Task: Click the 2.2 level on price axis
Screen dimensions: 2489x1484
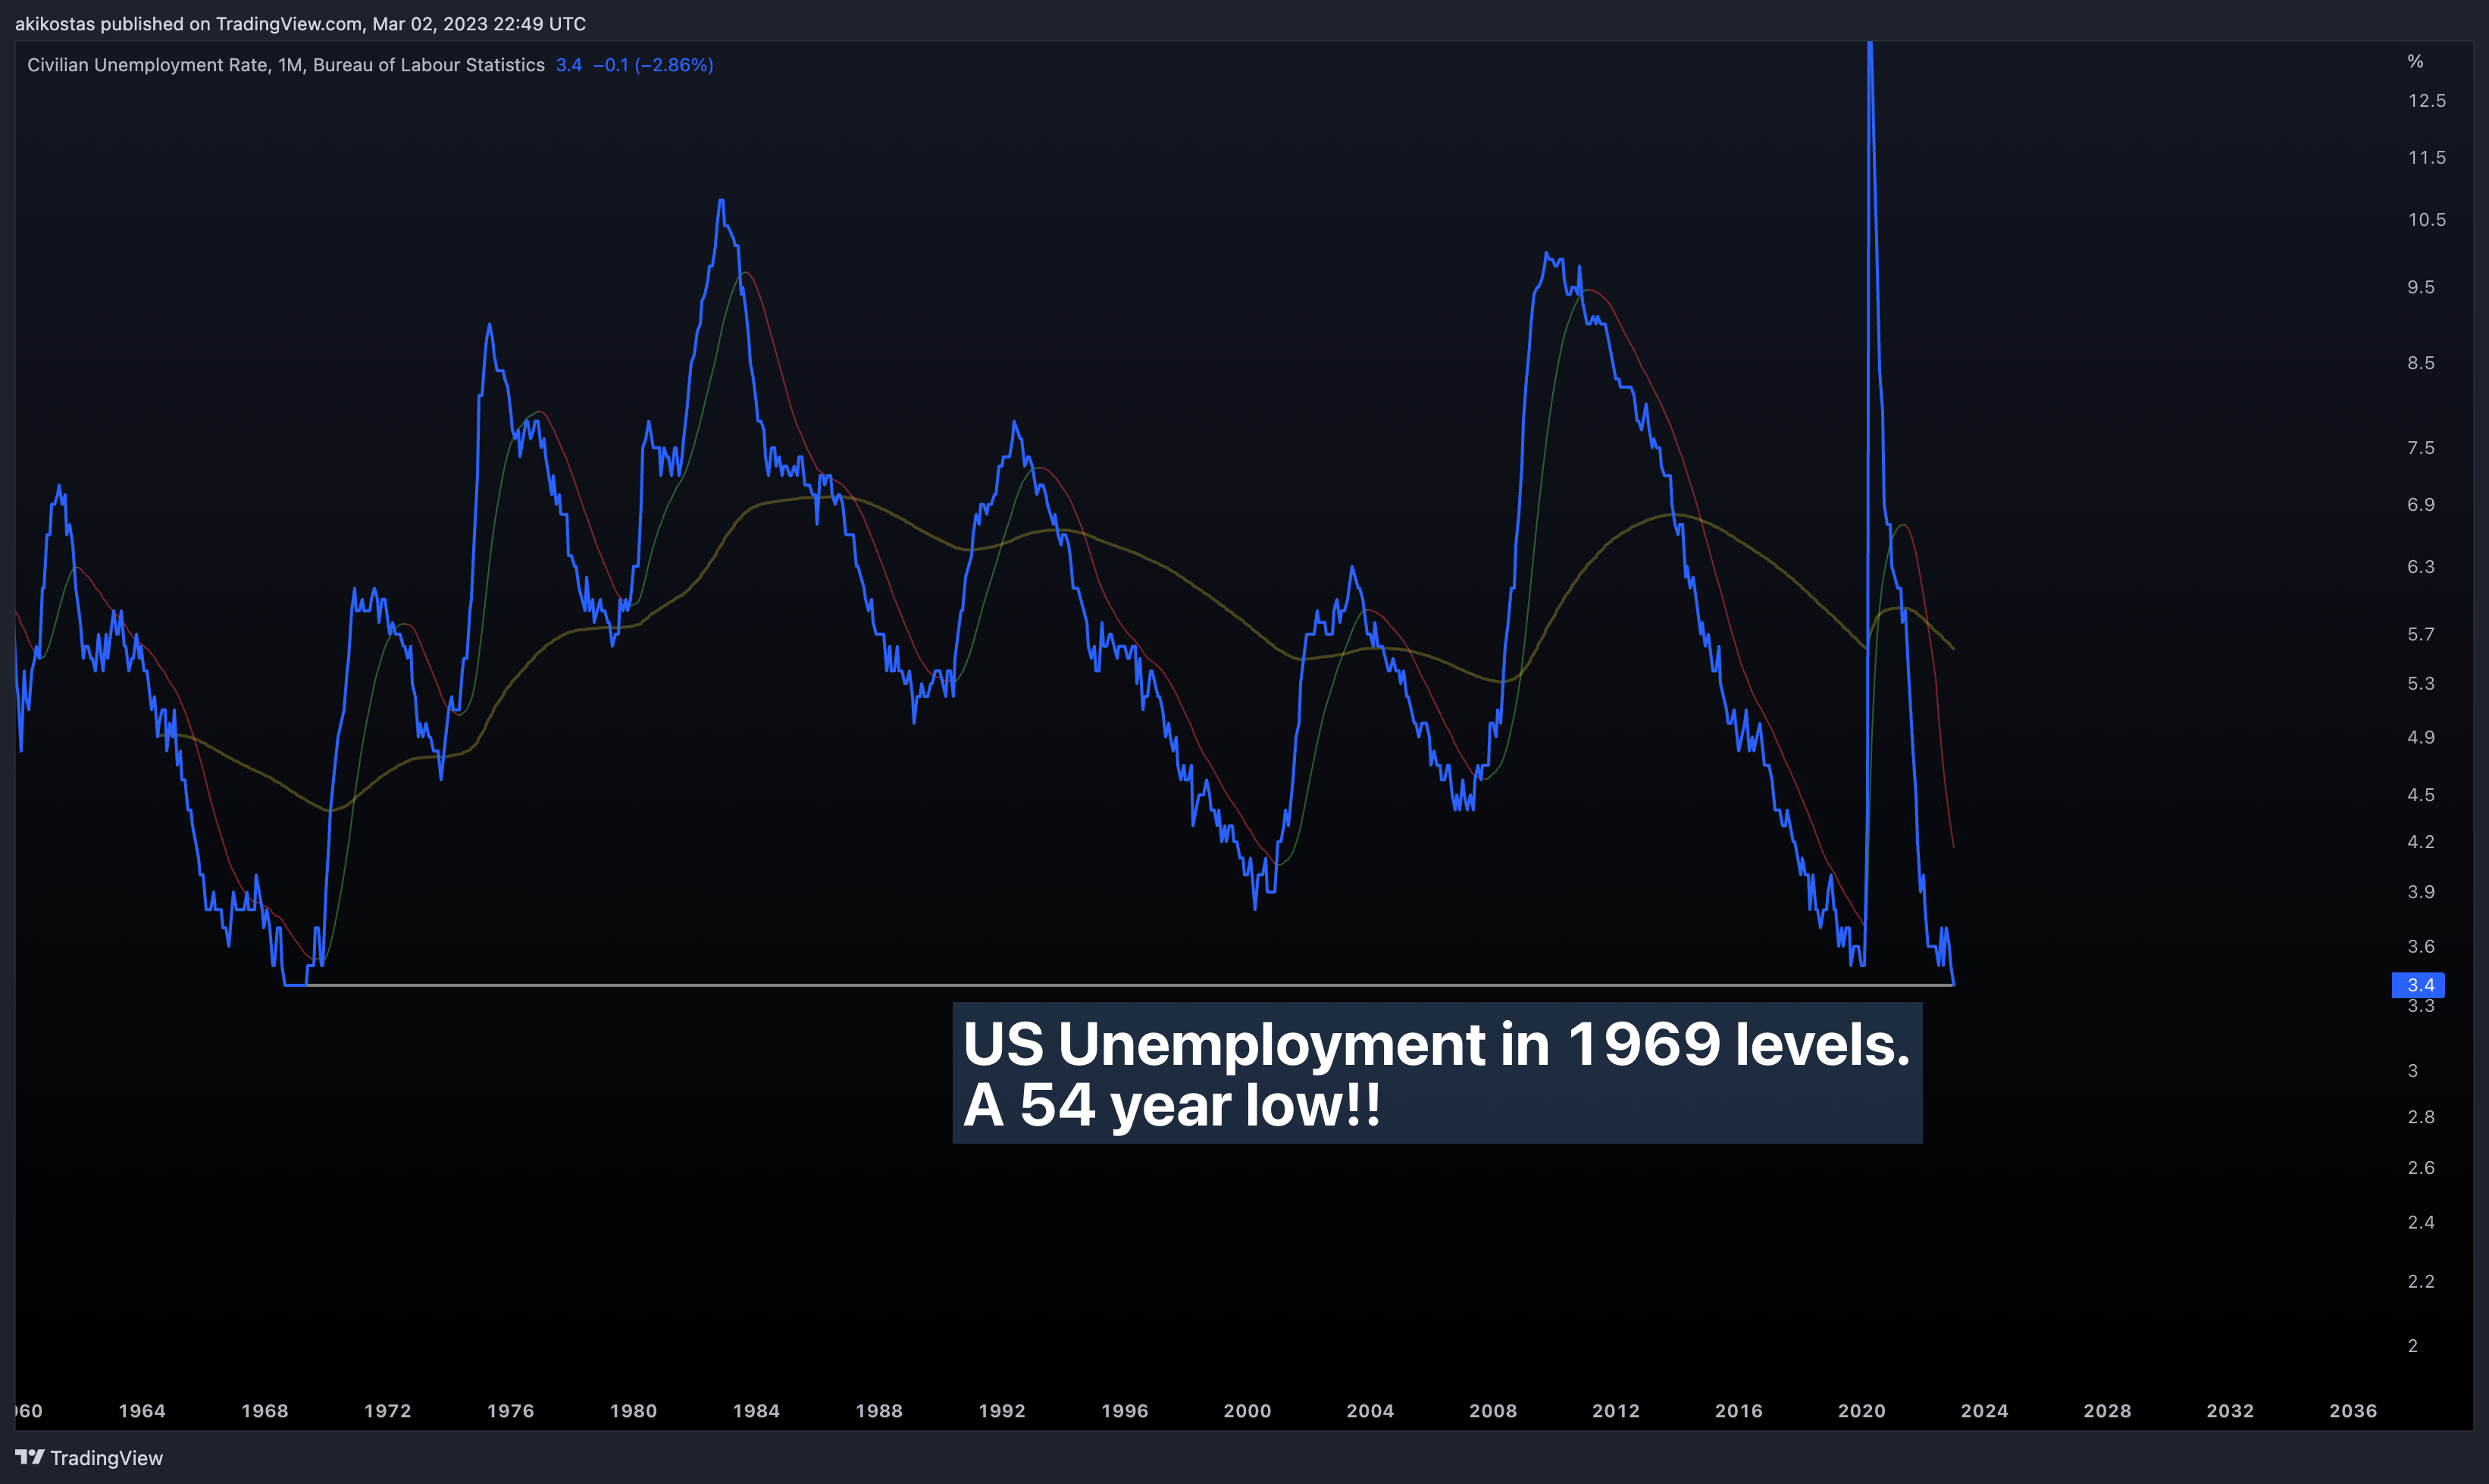Action: click(2421, 1282)
